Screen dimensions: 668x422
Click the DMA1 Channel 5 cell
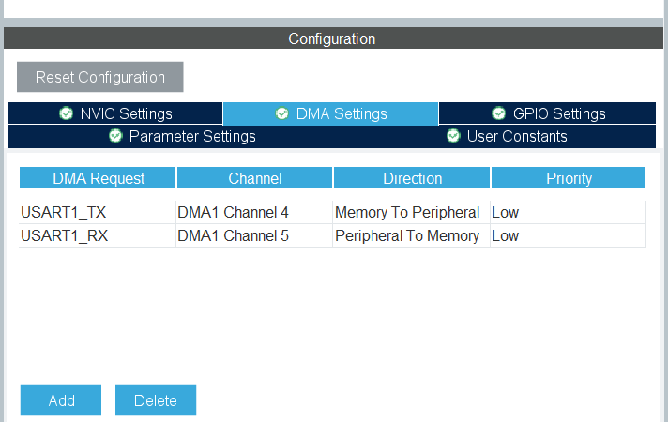[254, 235]
